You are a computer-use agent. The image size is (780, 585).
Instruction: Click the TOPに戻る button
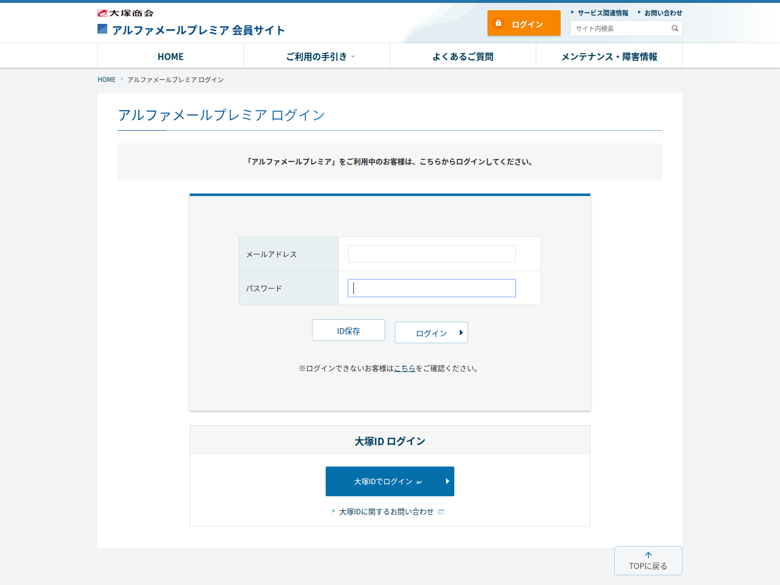coord(648,561)
